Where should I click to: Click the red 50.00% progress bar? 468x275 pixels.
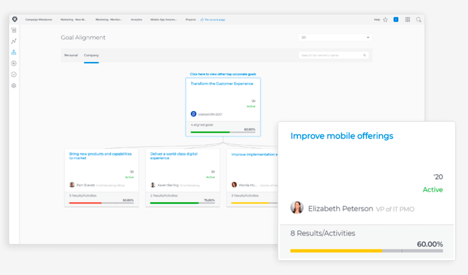[x=101, y=203]
